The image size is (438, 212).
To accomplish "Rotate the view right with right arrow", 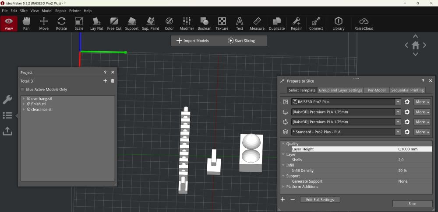I will (424, 45).
